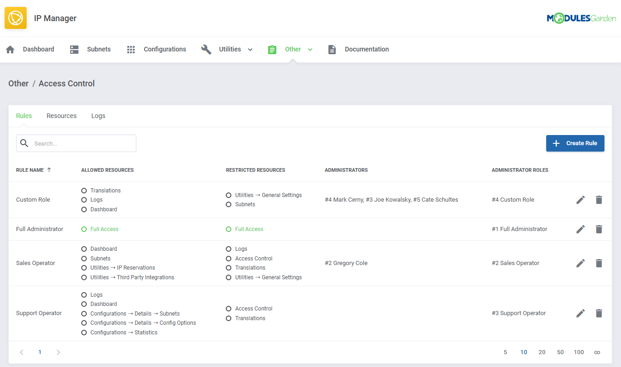Delete the Full Administrator rule

point(599,229)
